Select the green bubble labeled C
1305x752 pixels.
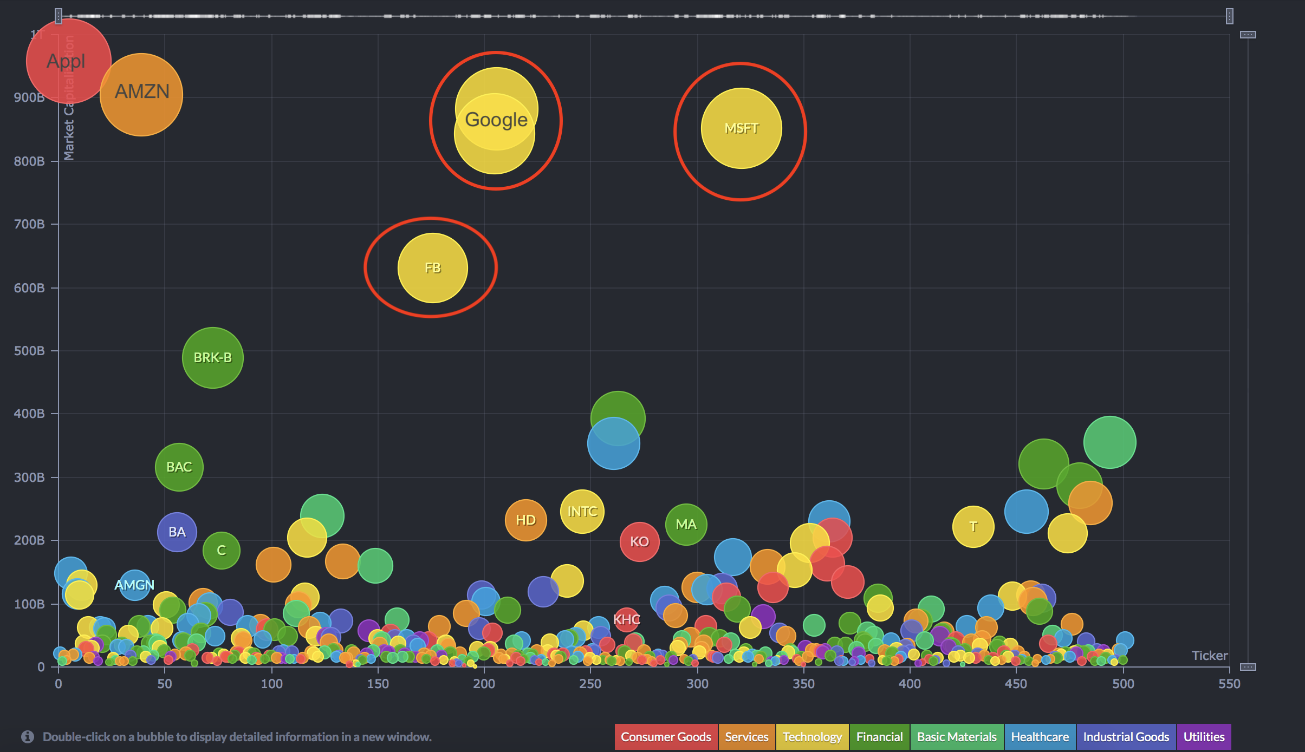222,551
